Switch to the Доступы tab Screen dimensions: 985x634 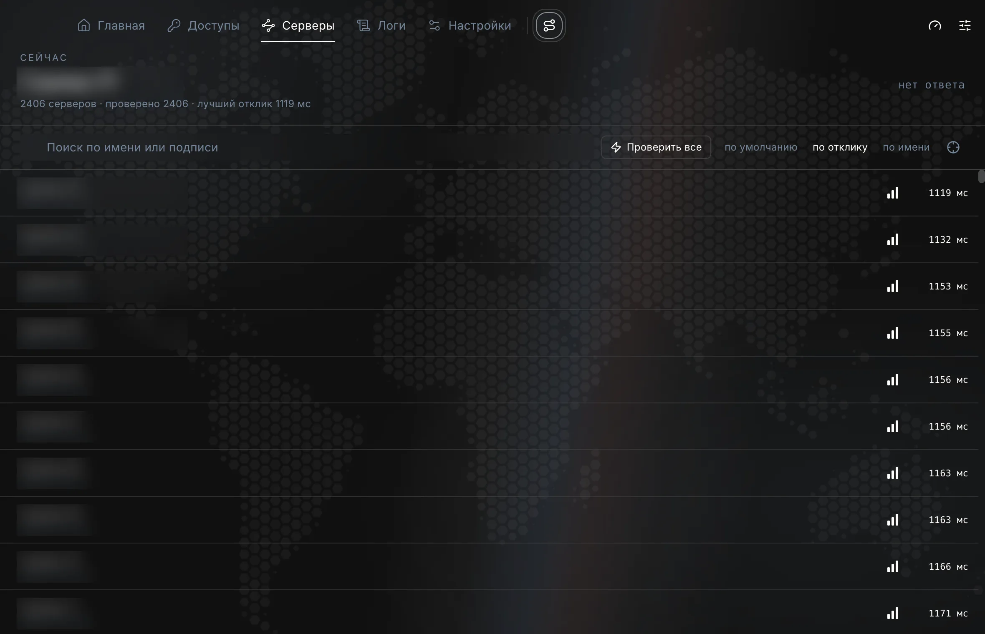(x=203, y=25)
